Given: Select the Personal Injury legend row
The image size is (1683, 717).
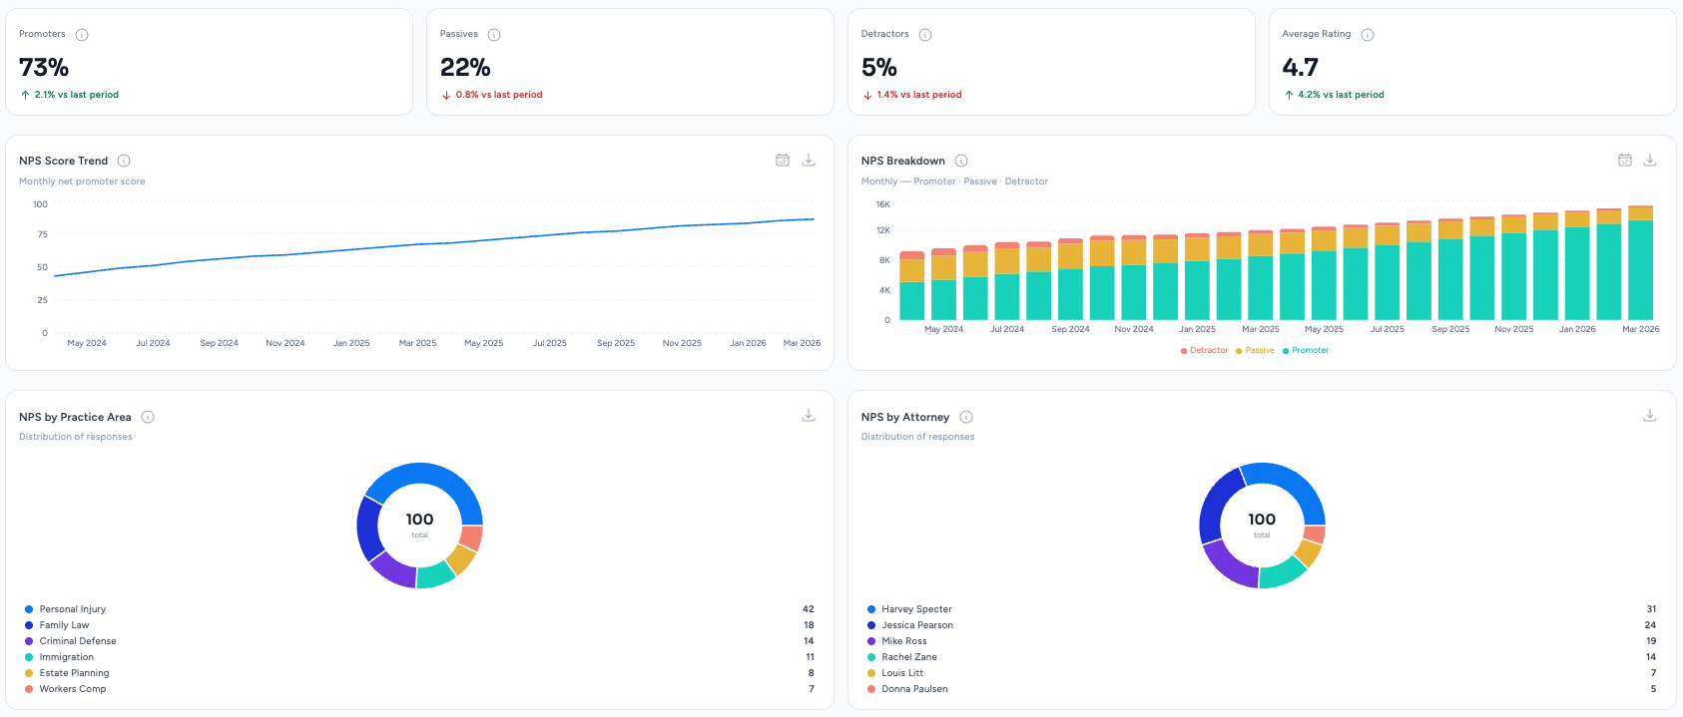Looking at the screenshot, I should [419, 609].
